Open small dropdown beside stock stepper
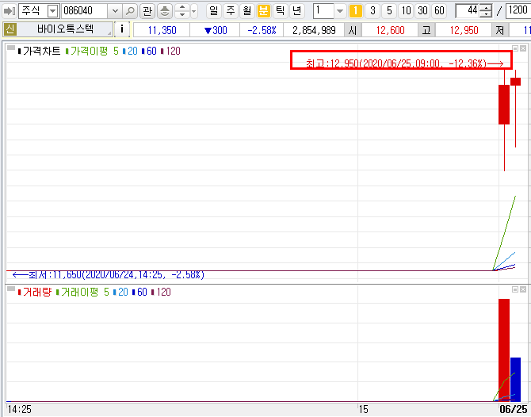 pos(193,11)
